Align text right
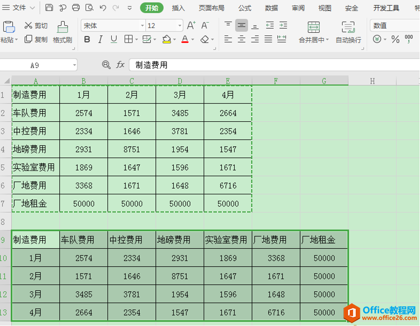This screenshot has width=420, height=326. [255, 39]
